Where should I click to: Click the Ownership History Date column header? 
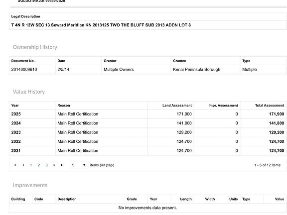pos(61,61)
